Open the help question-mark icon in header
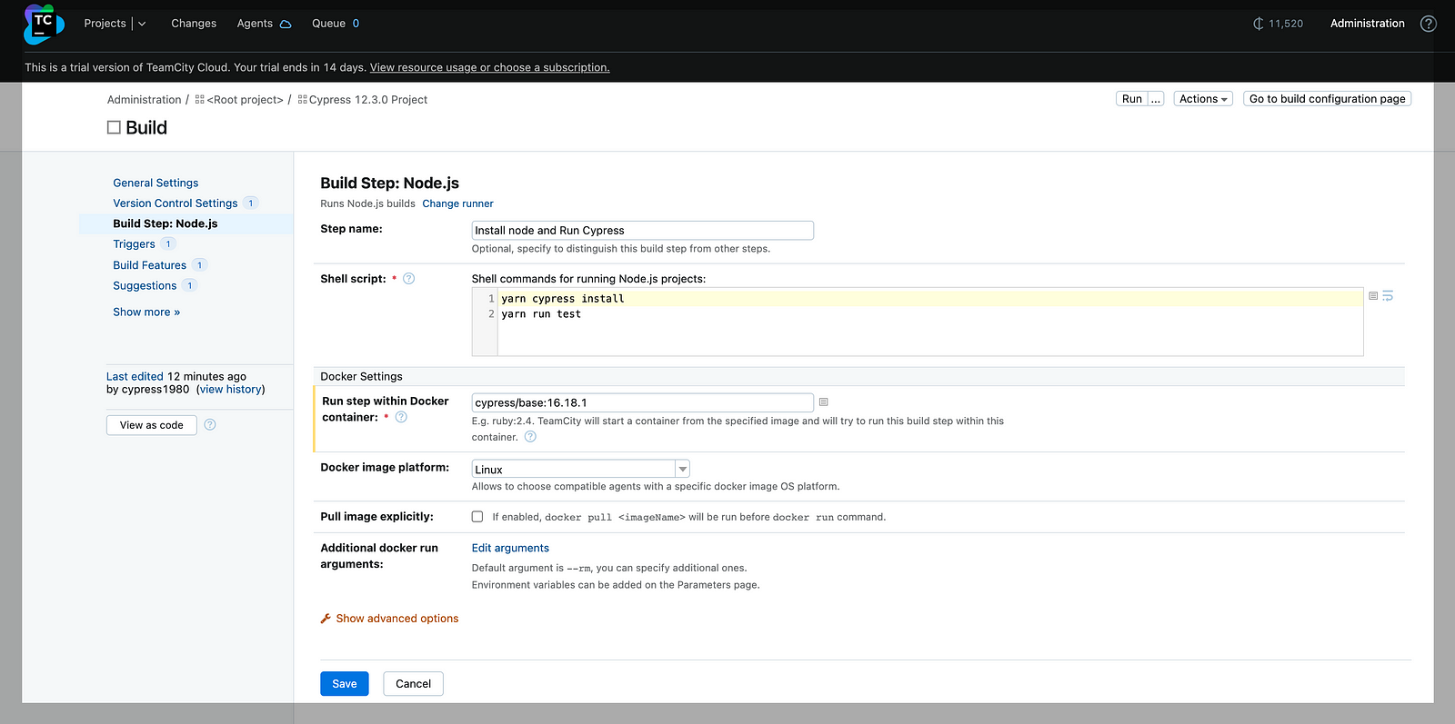Viewport: 1455px width, 724px height. 1429,24
